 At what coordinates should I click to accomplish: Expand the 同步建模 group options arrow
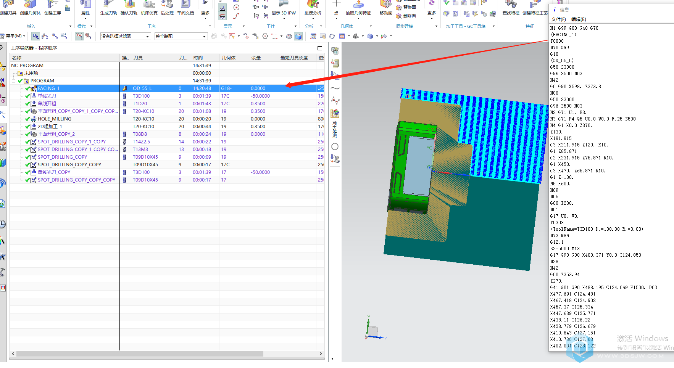click(436, 26)
